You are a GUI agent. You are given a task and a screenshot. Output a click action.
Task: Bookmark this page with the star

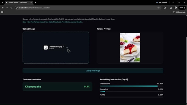coord(158,8)
